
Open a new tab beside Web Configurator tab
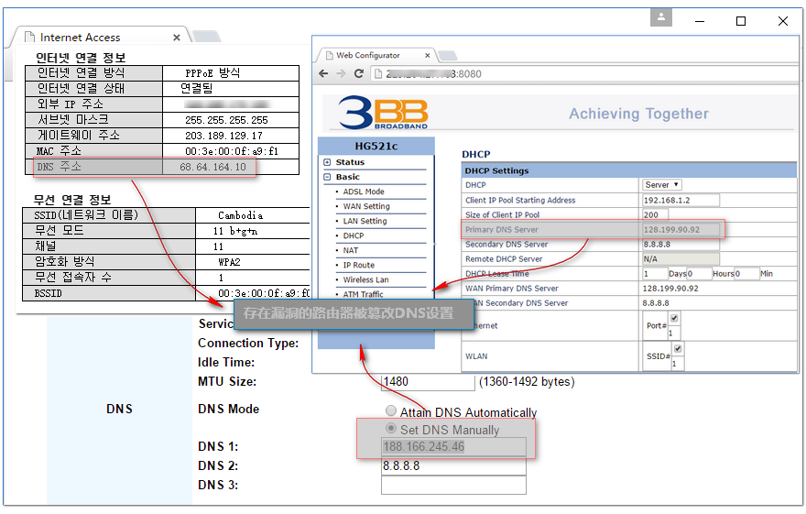(x=447, y=55)
